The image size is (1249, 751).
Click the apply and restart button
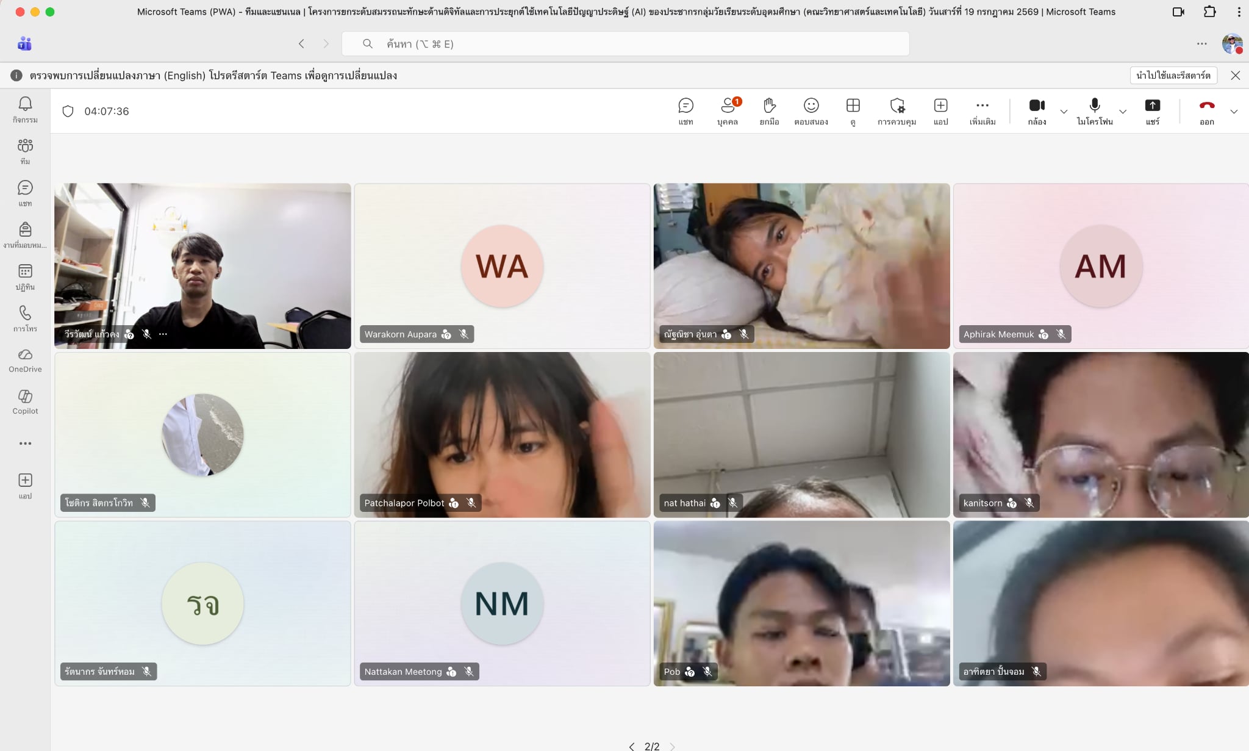[1173, 75]
